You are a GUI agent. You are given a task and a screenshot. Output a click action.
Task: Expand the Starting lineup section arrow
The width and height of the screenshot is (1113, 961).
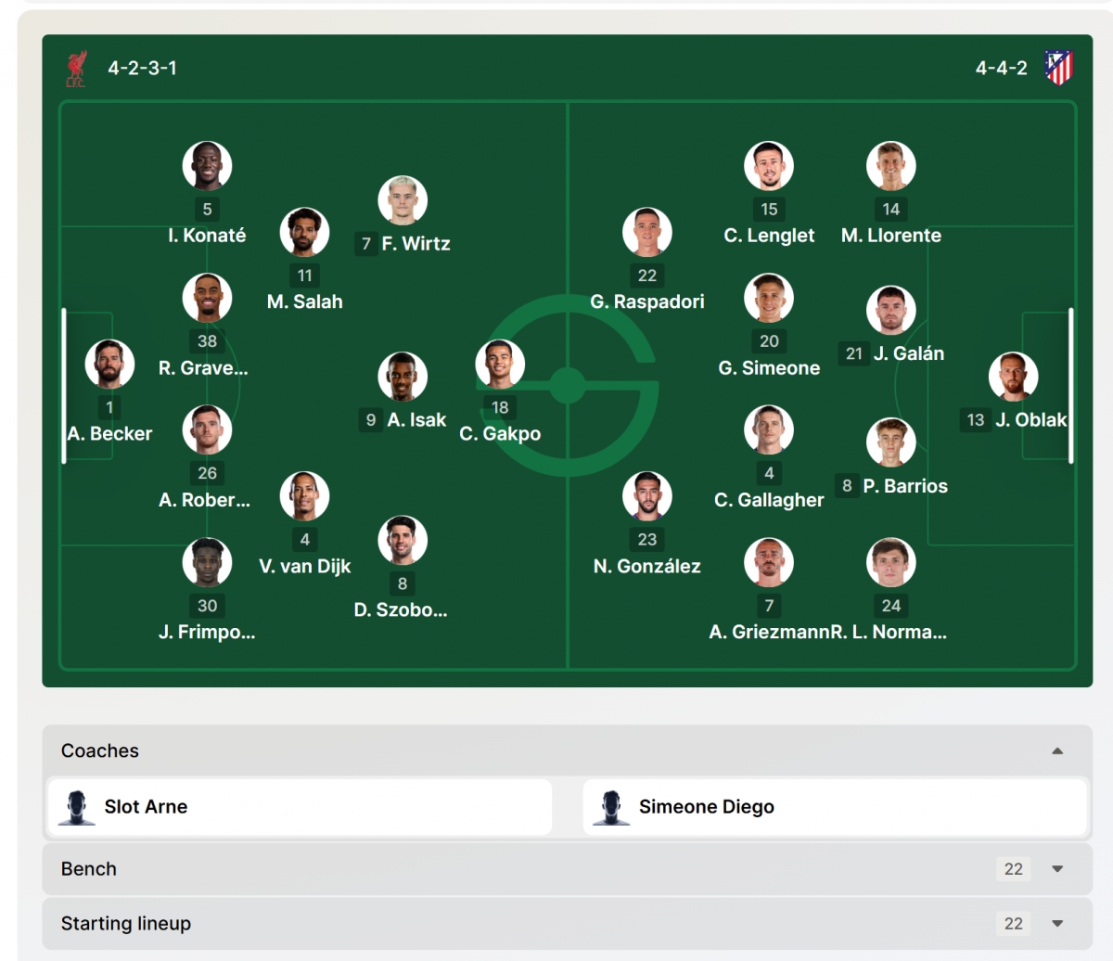pyautogui.click(x=1057, y=924)
